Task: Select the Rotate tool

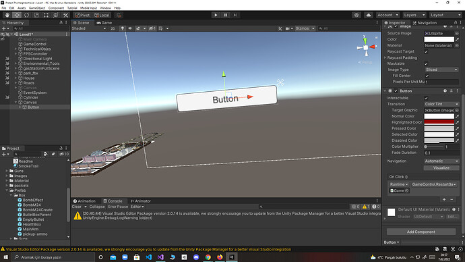Action: tap(27, 15)
